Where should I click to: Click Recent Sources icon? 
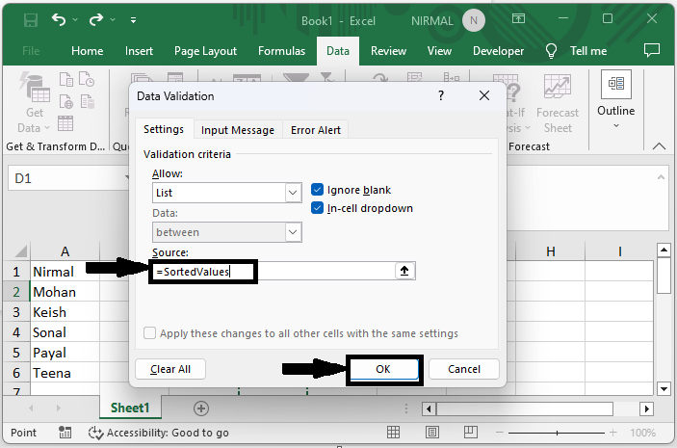coord(87,80)
